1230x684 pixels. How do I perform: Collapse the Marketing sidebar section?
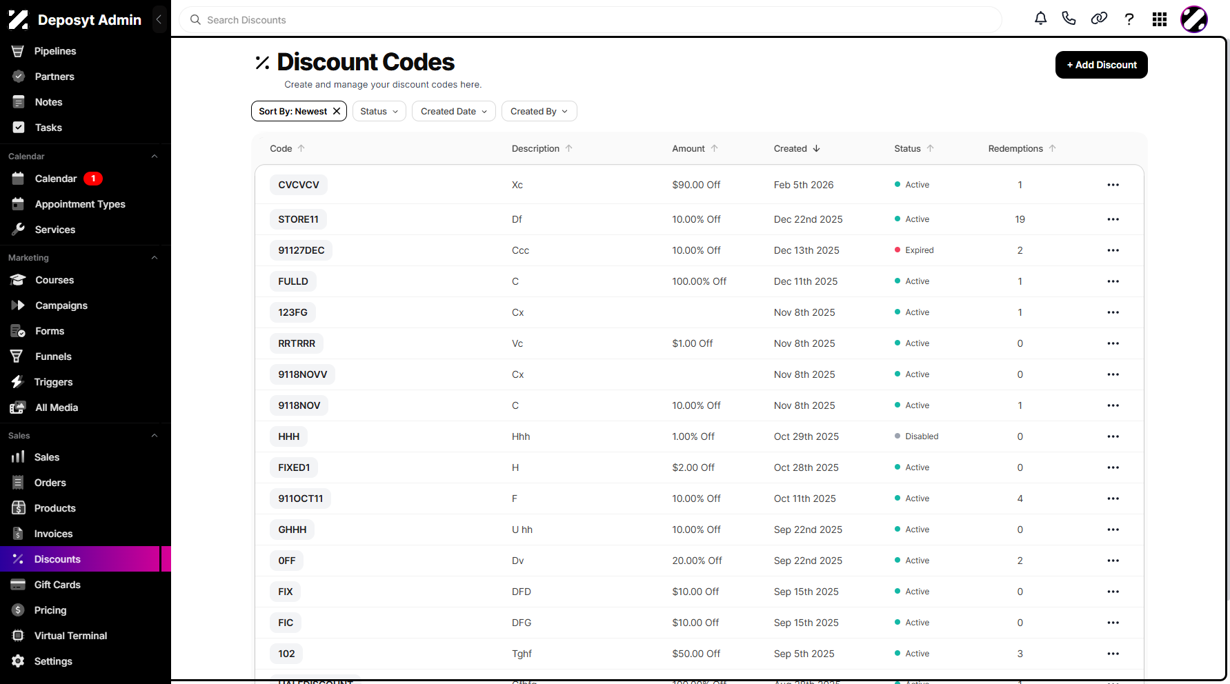(155, 258)
